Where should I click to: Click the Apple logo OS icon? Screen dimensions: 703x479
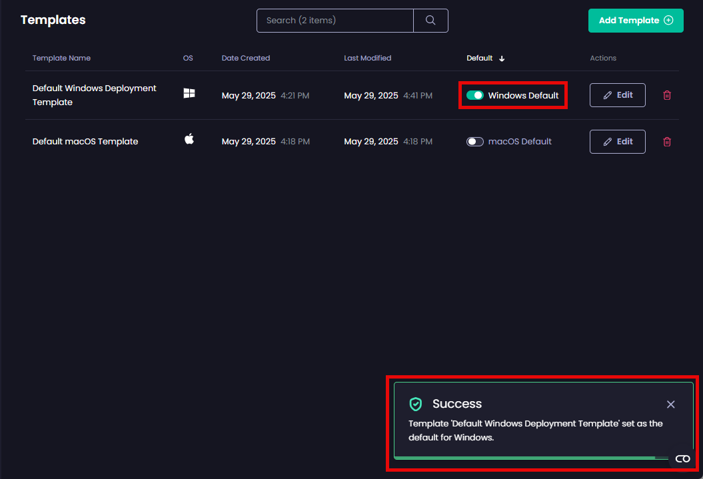pos(189,139)
